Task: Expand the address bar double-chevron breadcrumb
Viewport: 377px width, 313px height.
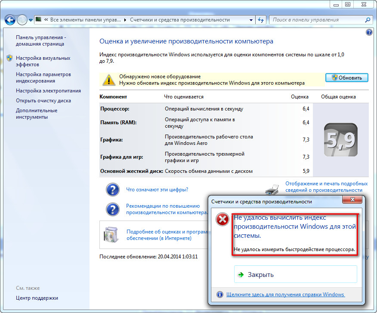Action: point(46,20)
